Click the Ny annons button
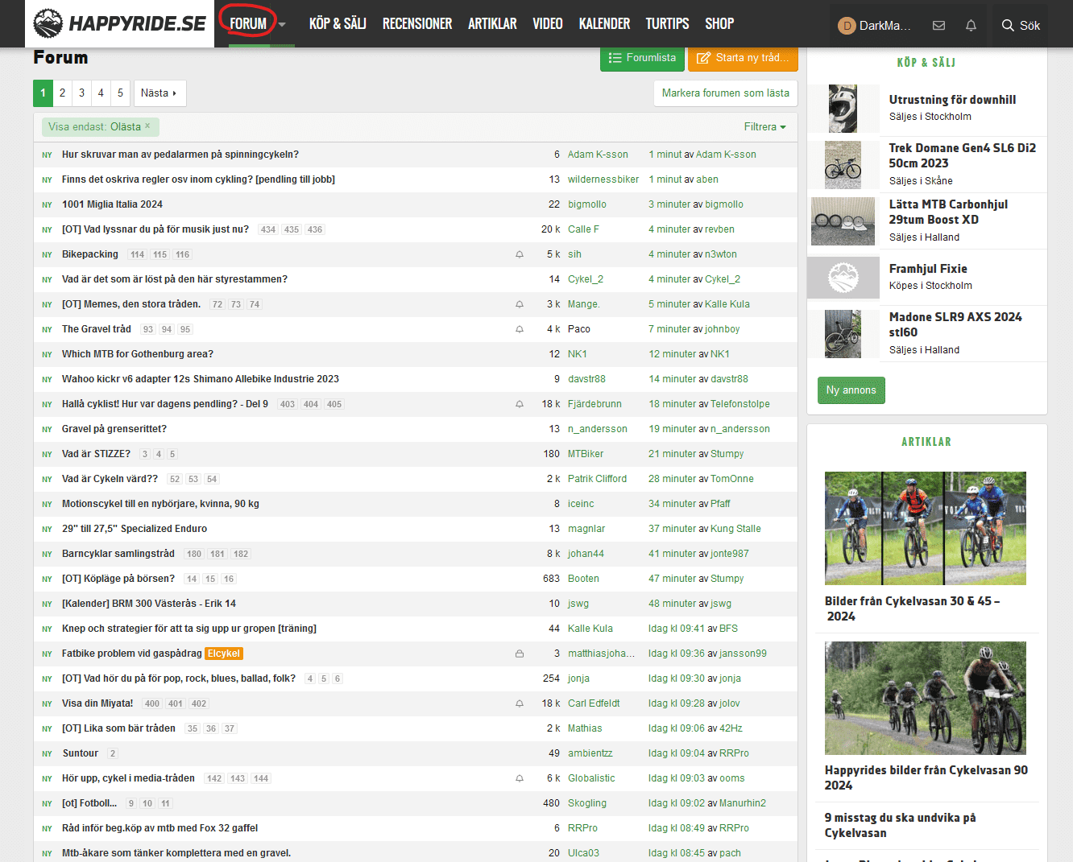Screen dimensions: 1073x862 [x=851, y=390]
